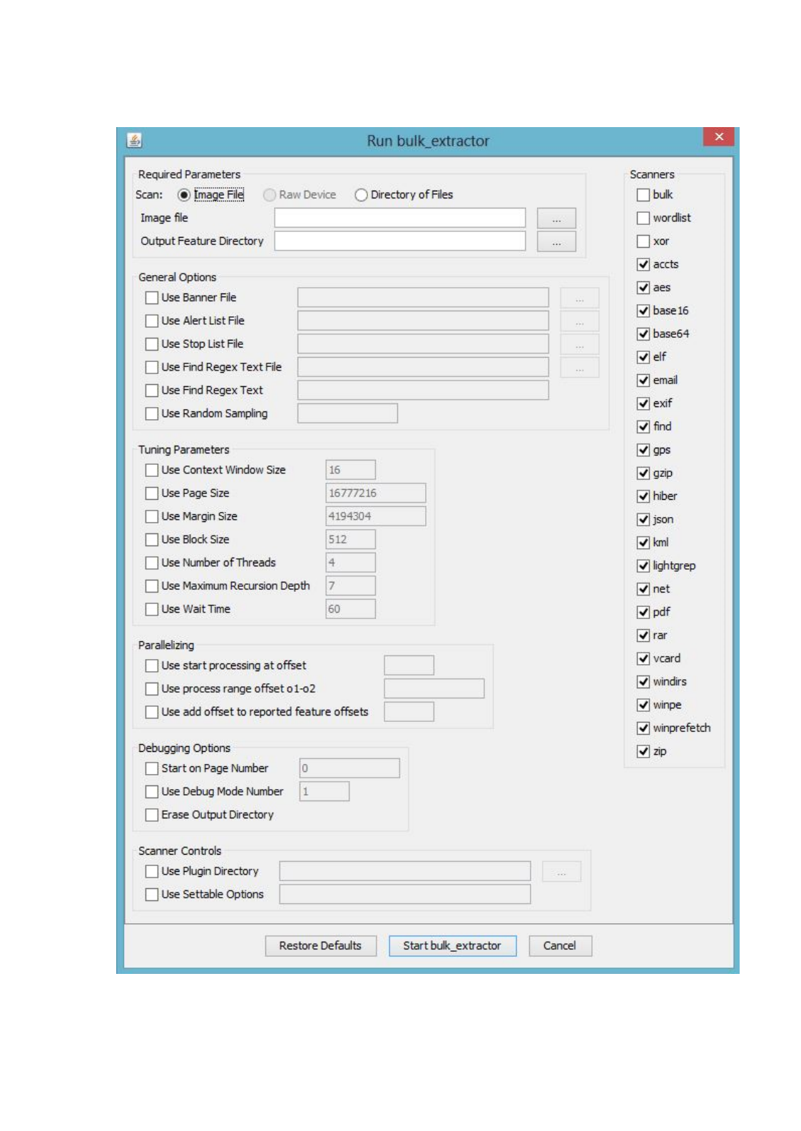Enable Use Block Size
Image resolution: width=801 pixels, height=1131 pixels.
pyautogui.click(x=151, y=540)
